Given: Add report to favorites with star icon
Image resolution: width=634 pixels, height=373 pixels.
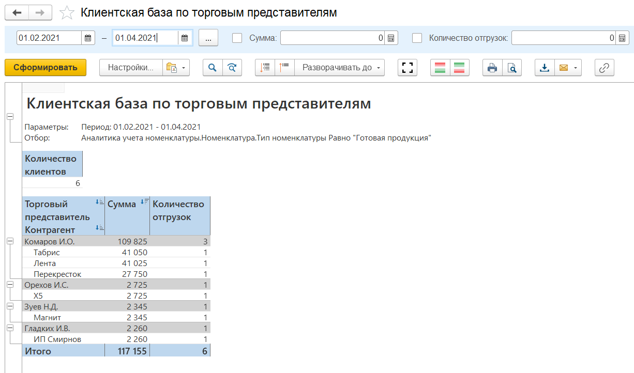Looking at the screenshot, I should pyautogui.click(x=67, y=12).
